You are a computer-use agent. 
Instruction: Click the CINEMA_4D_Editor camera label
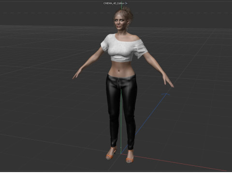(114, 3)
